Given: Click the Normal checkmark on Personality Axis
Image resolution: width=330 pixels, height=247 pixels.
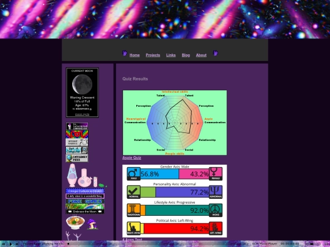Looking at the screenshot, I should (x=134, y=192).
